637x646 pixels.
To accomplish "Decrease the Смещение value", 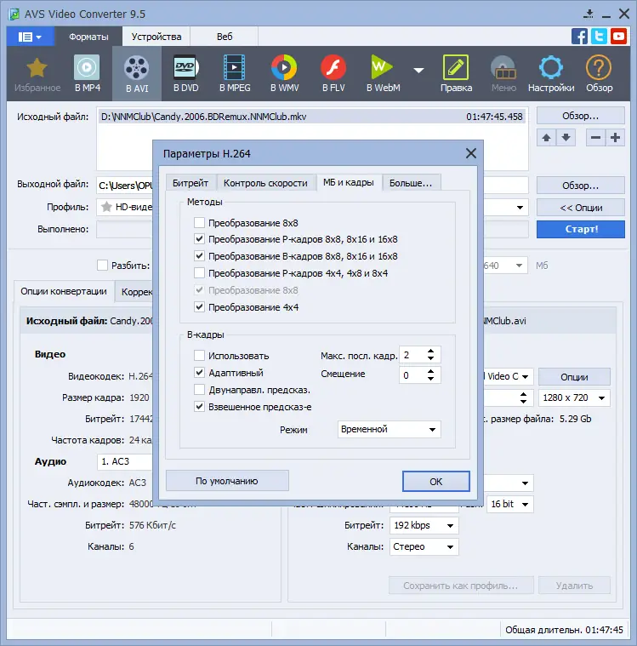I will coord(430,379).
